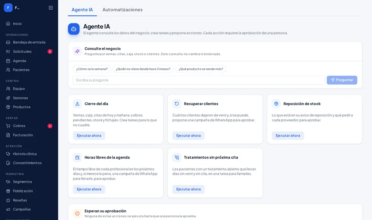This screenshot has height=220, width=372.
Task: Run Tratamientos sin próxima cita now
Action: pos(188,189)
